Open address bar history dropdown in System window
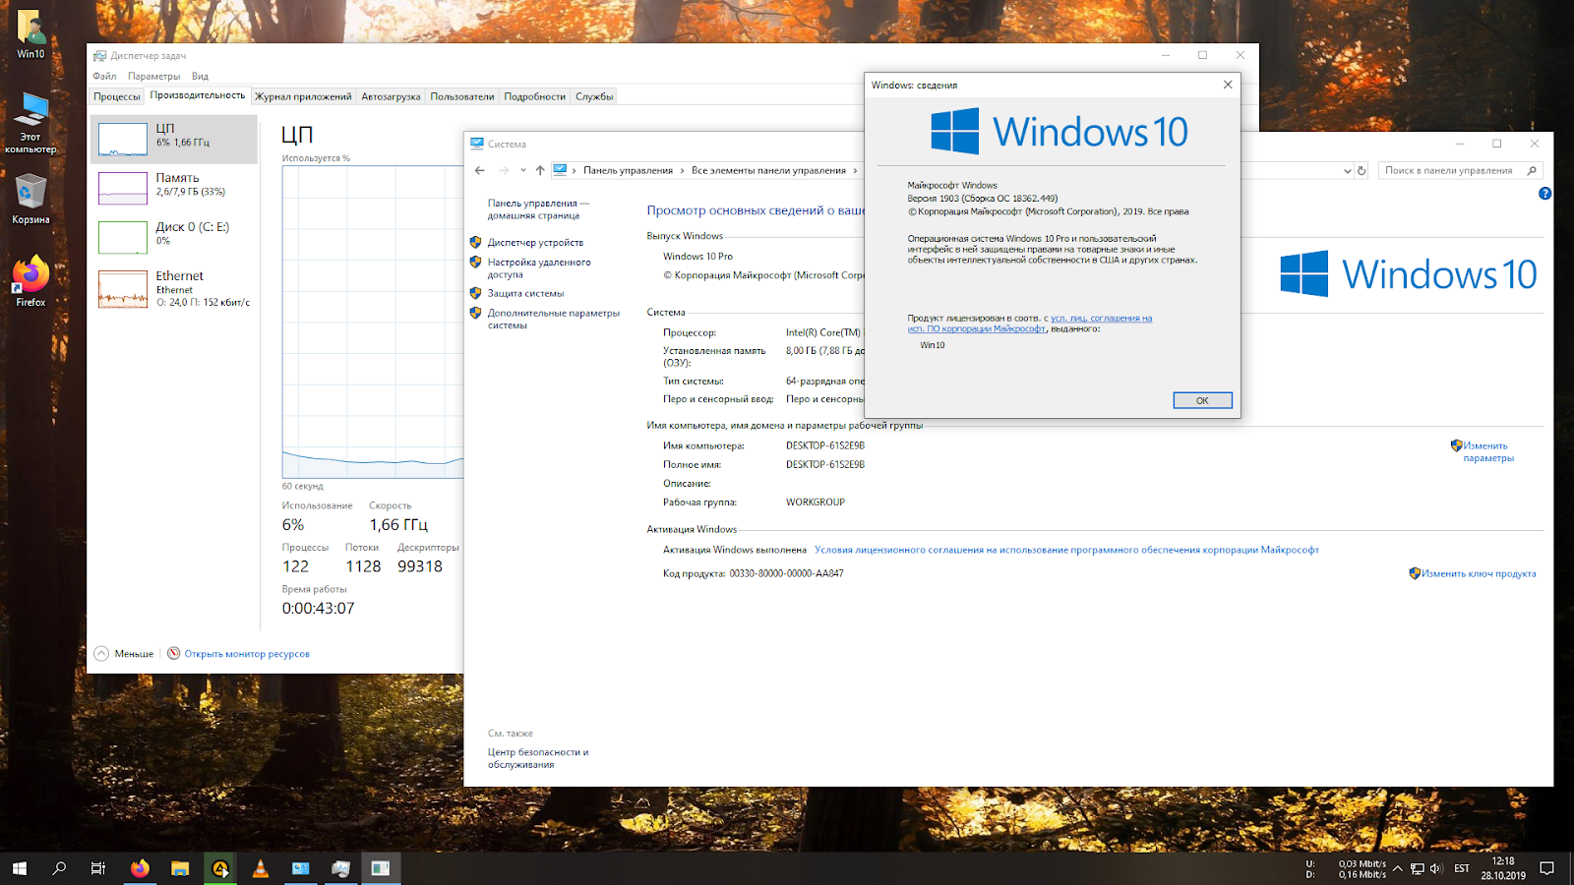This screenshot has width=1574, height=885. [1348, 169]
